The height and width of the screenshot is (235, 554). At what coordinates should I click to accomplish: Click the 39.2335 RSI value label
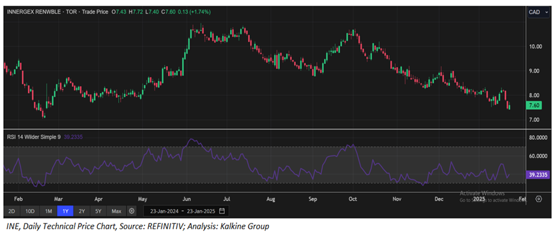coord(539,174)
